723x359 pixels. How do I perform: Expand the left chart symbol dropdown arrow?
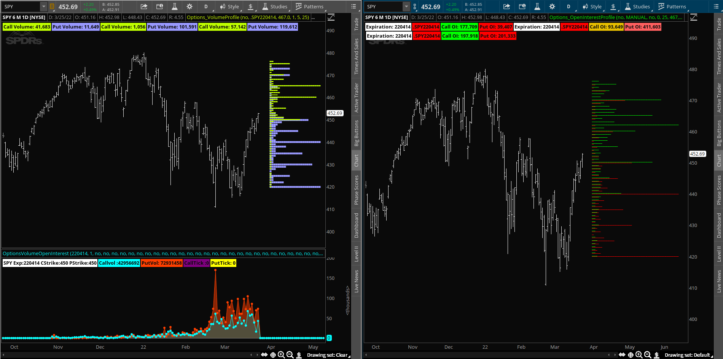tap(44, 6)
